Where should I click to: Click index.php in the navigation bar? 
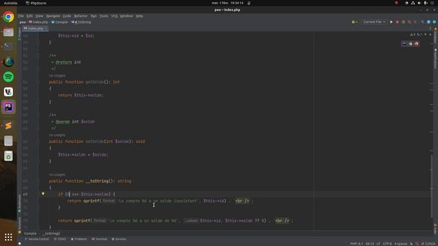tap(39, 22)
